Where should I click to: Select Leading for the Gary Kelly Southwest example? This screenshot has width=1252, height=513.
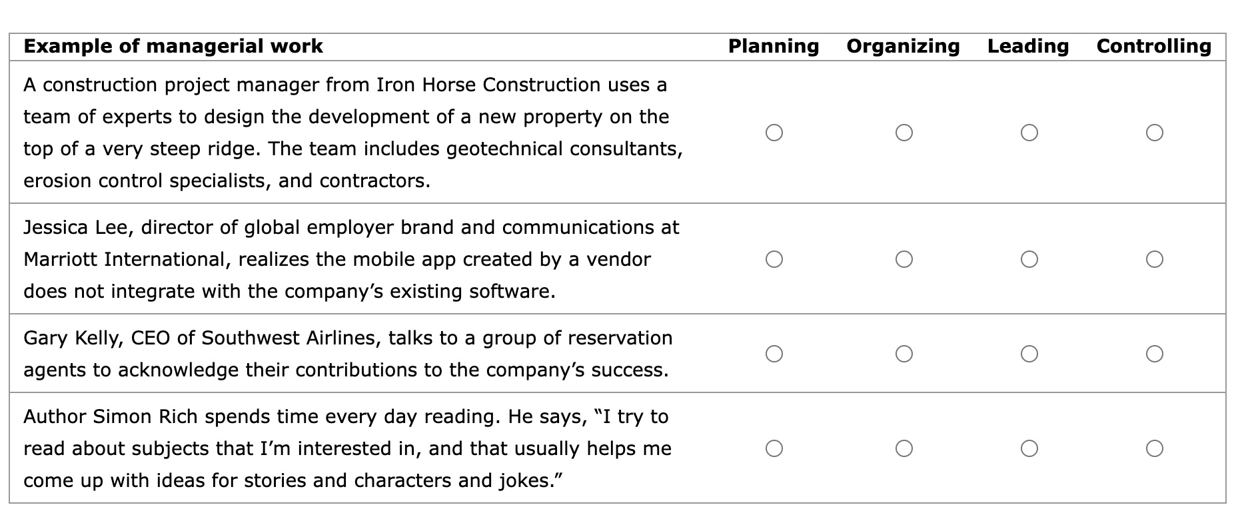[1029, 353]
